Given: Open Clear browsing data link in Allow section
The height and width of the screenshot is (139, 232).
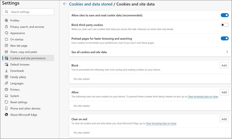Looking at the screenshot, I should point(203,96).
